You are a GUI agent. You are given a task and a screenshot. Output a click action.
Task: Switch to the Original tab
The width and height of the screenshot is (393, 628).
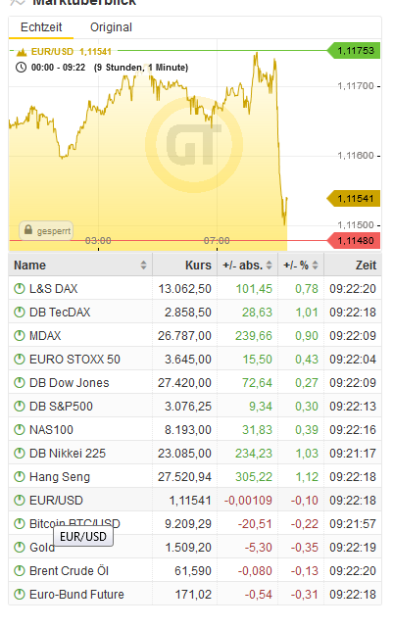111,27
